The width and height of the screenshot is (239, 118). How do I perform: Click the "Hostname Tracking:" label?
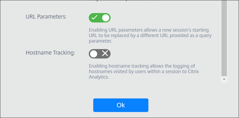click(50, 53)
